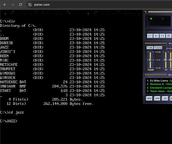Open the playlist REM menu
The height and width of the screenshot is (144, 172).
[157, 98]
